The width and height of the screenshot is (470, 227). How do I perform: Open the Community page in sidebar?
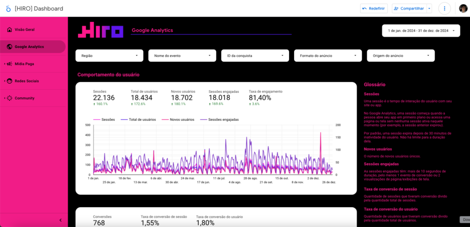(24, 98)
